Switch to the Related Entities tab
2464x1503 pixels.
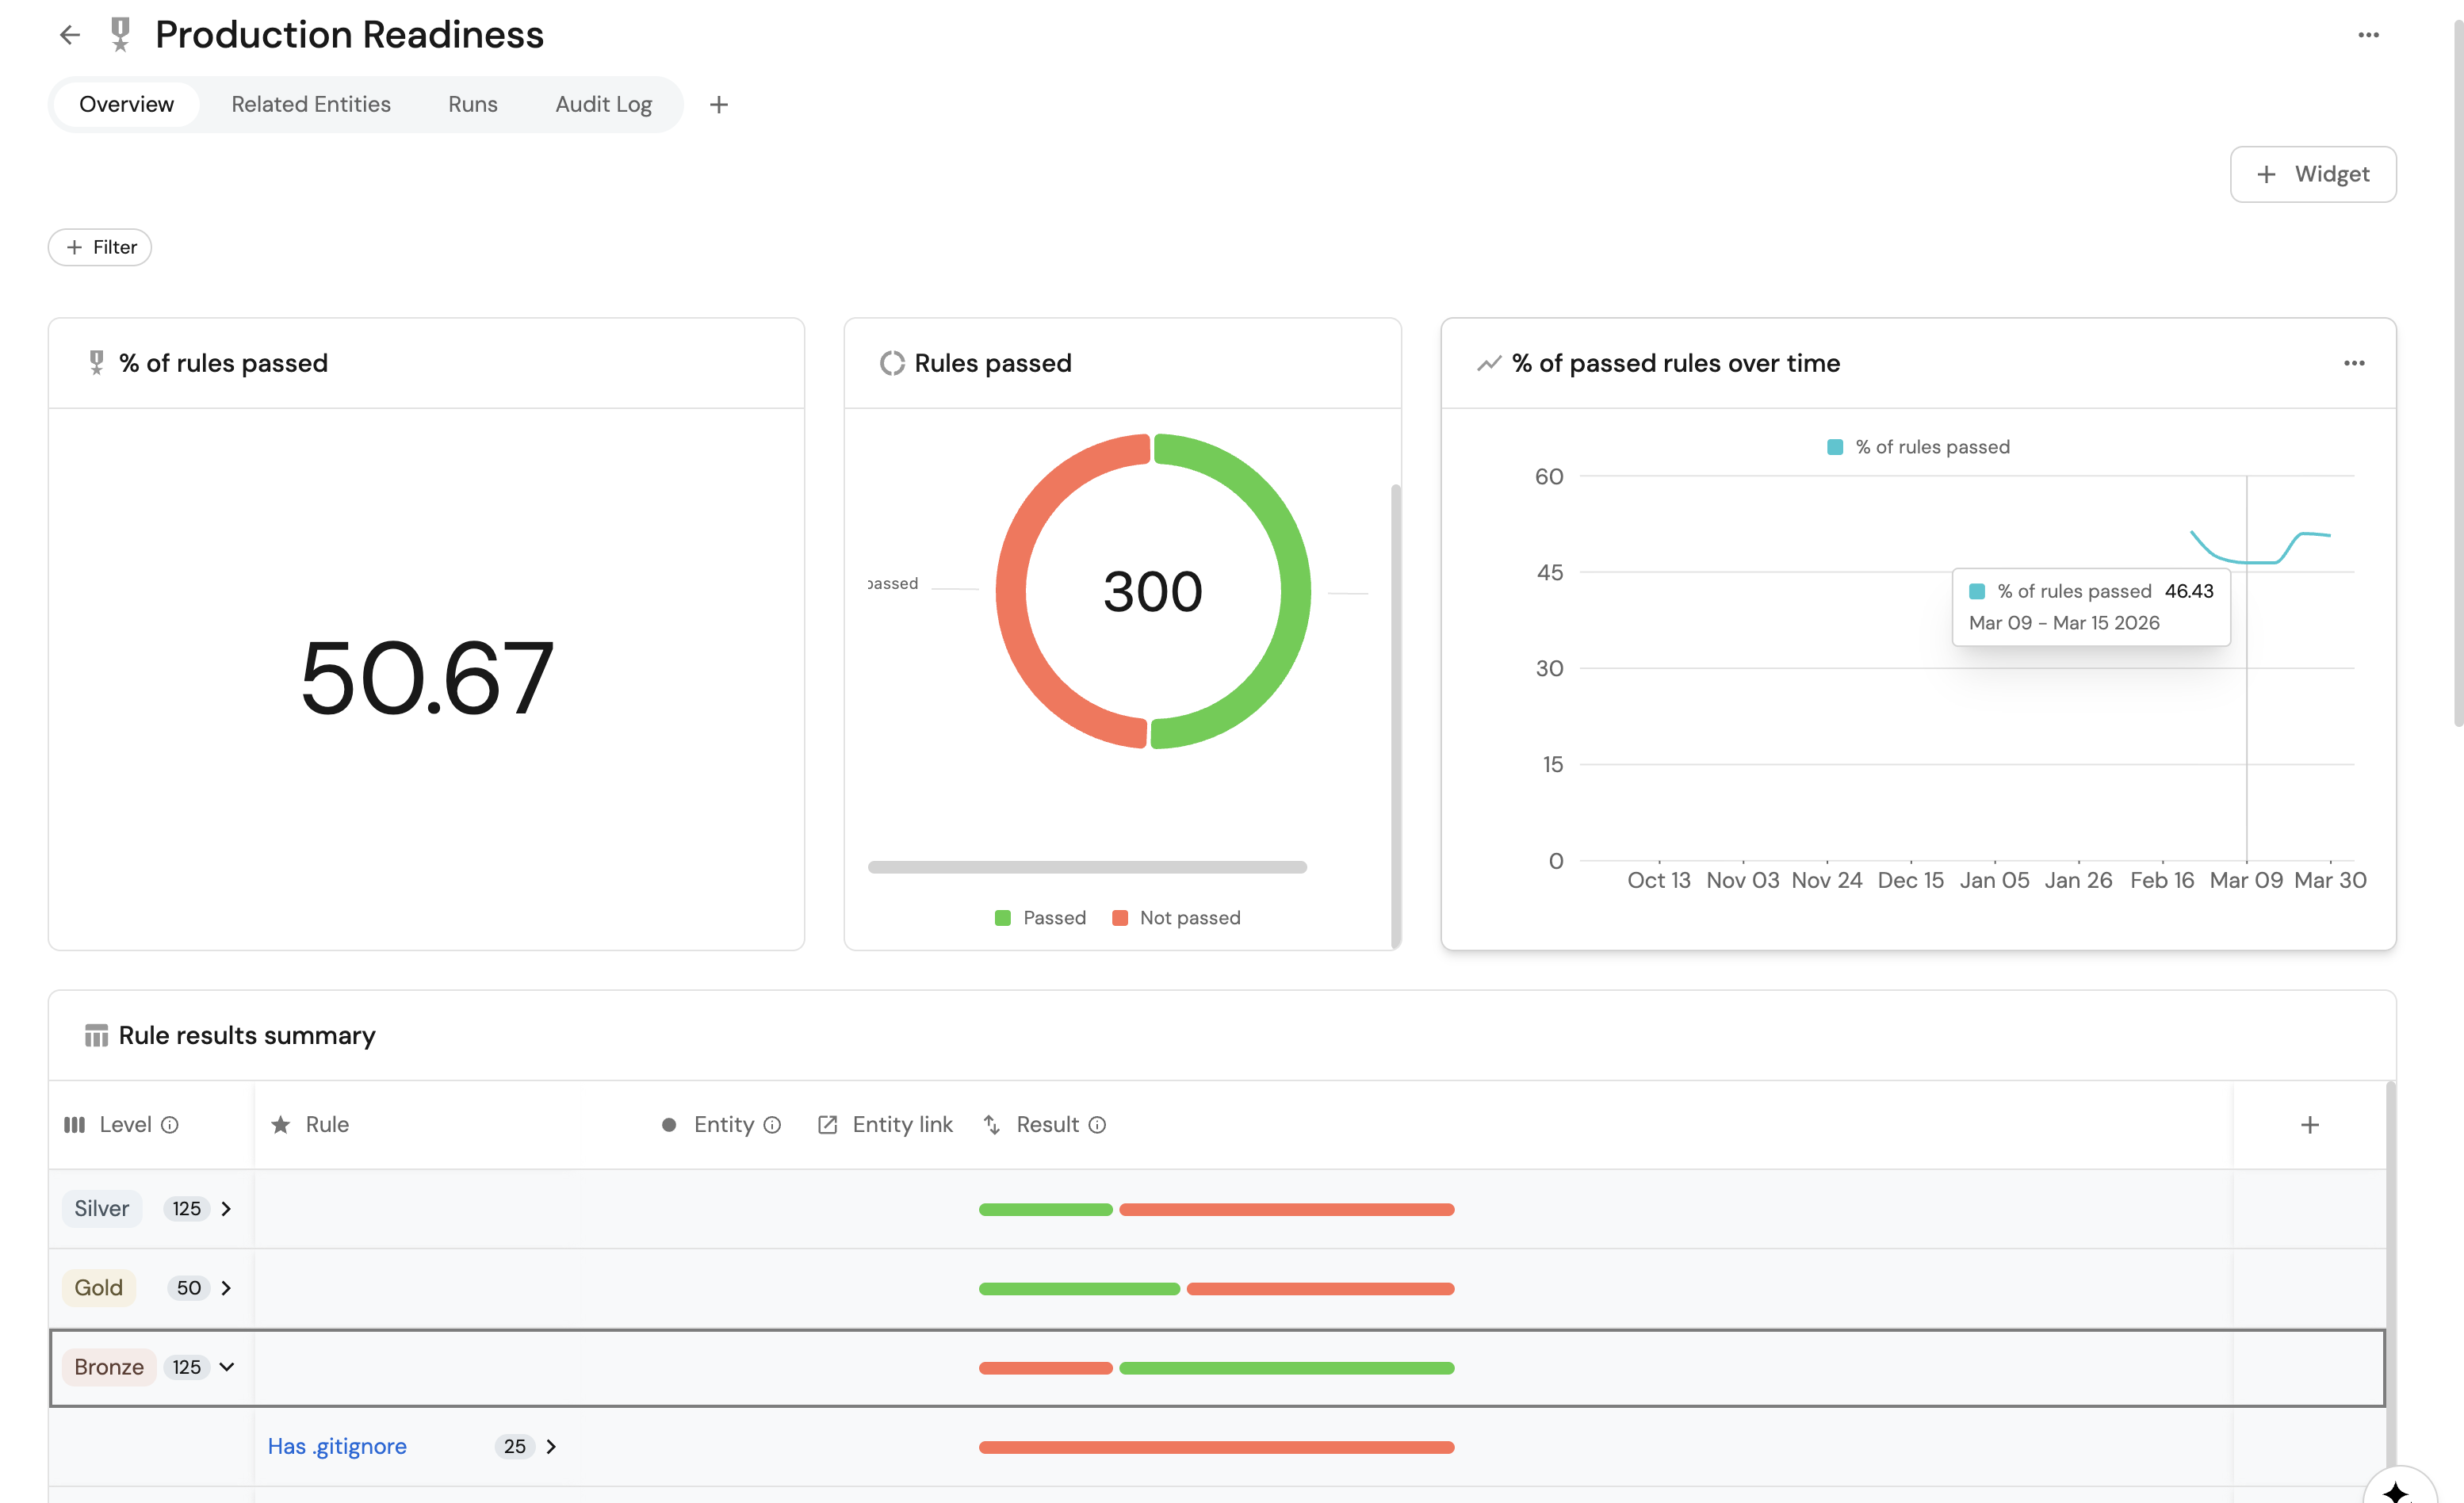[310, 104]
